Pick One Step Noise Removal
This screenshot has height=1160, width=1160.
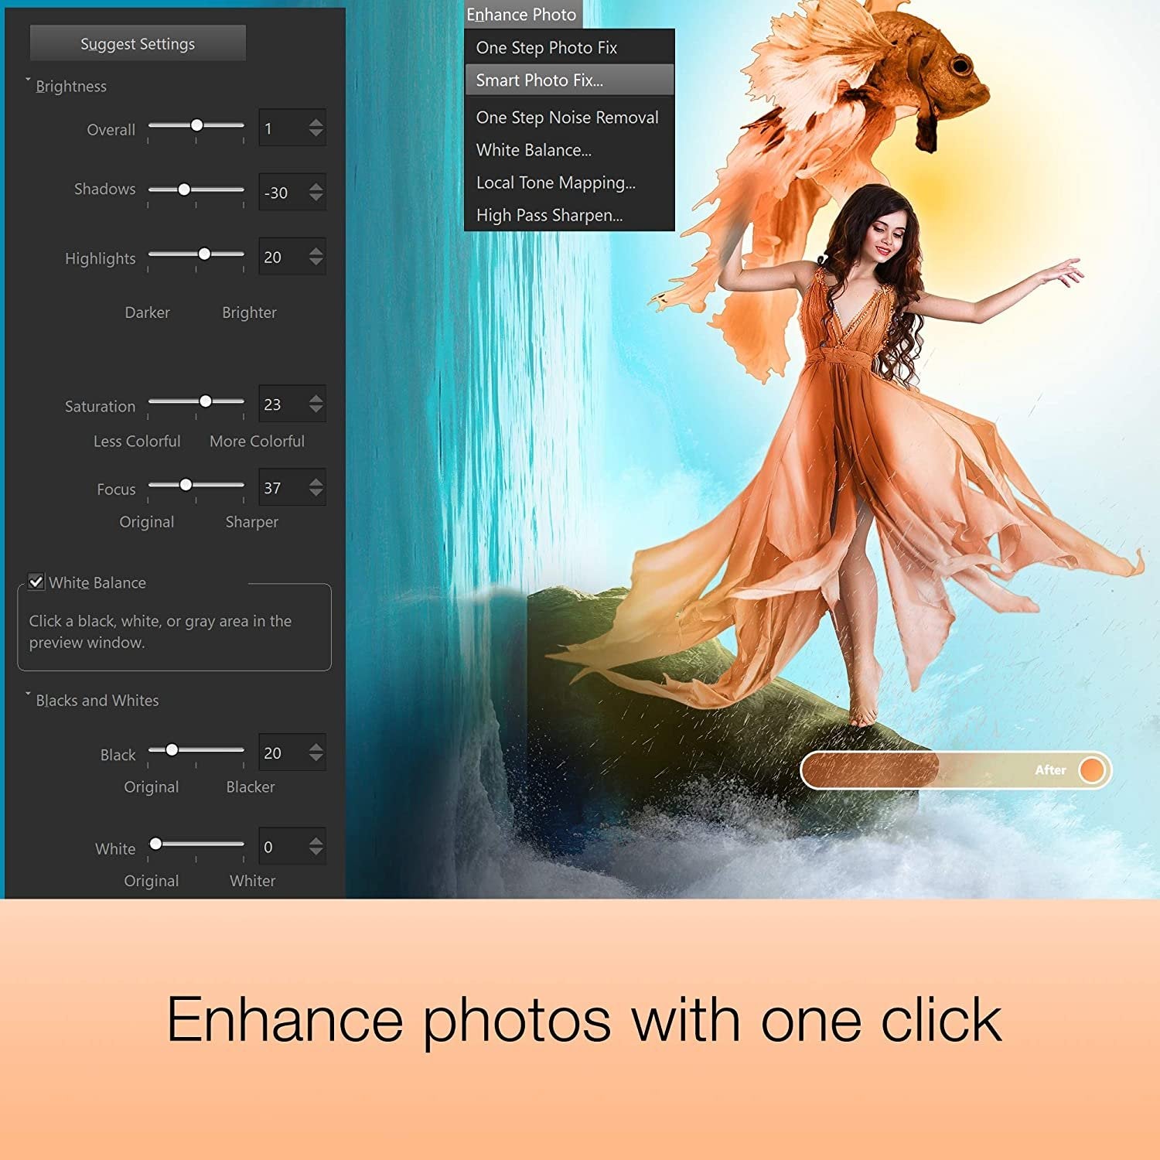[x=567, y=118]
